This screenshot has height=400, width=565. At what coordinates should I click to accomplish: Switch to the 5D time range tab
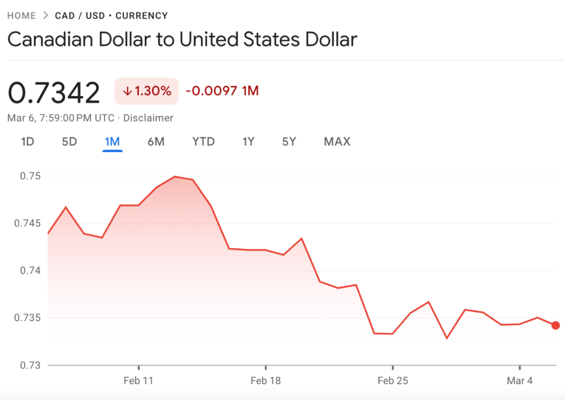(x=69, y=142)
